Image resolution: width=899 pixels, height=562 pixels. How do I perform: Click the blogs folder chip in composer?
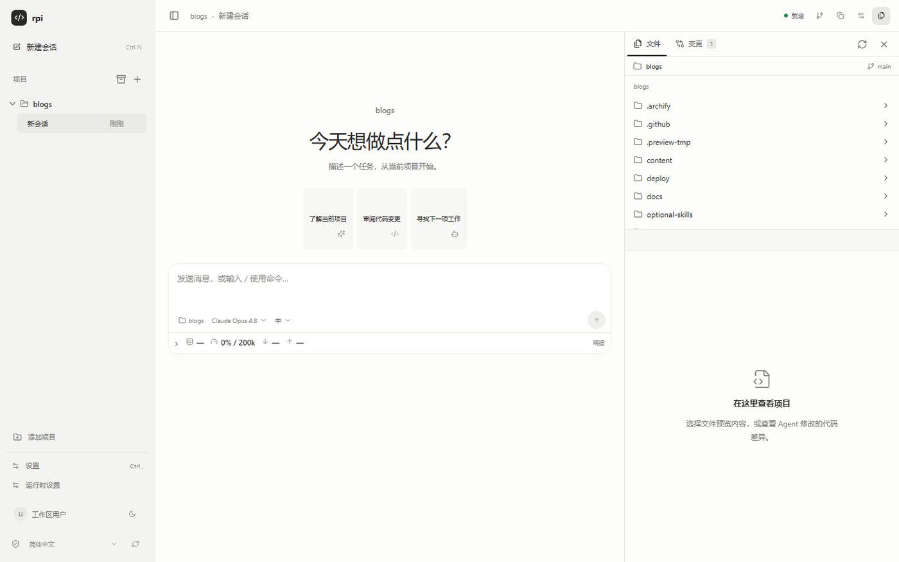[x=191, y=321]
